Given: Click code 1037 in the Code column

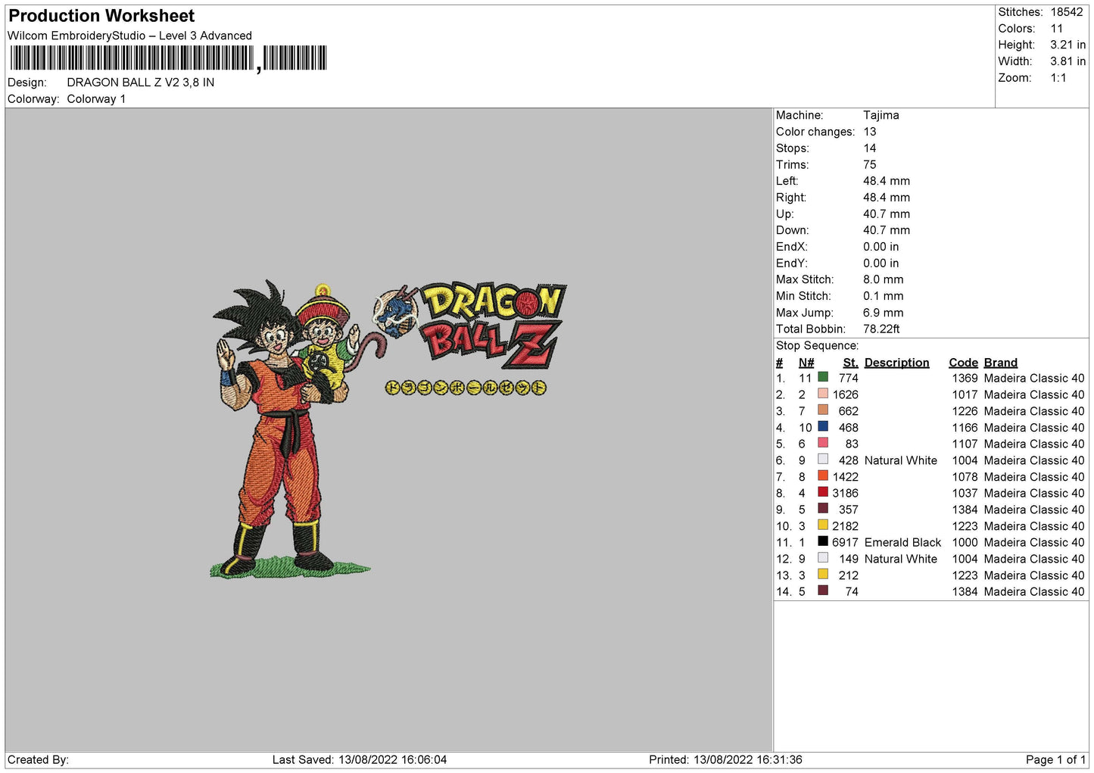Looking at the screenshot, I should [x=965, y=493].
